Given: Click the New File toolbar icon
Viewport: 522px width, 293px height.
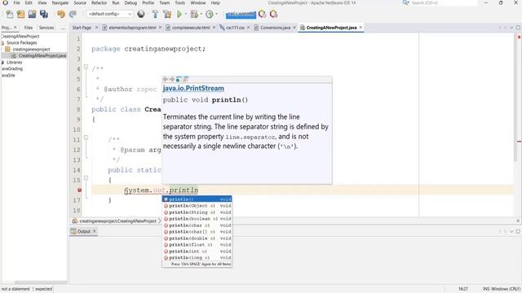Looking at the screenshot, I should click(x=10, y=15).
